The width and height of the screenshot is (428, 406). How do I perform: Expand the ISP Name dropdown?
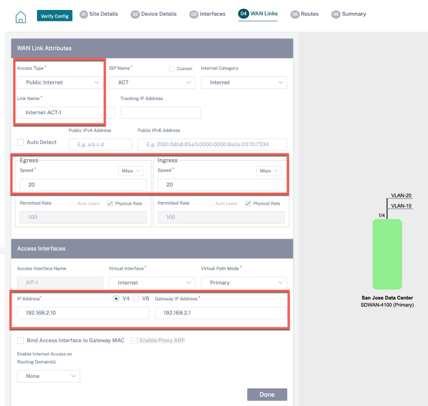152,83
